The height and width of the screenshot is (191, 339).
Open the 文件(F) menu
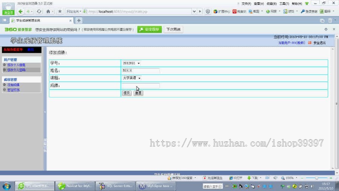(x=246, y=4)
